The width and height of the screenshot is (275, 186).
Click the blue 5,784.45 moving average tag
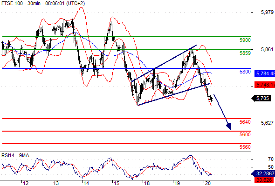(265, 73)
